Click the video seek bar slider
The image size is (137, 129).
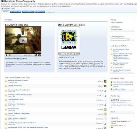point(10,55)
